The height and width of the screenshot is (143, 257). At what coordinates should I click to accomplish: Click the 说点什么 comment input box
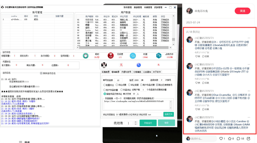pos(201,139)
